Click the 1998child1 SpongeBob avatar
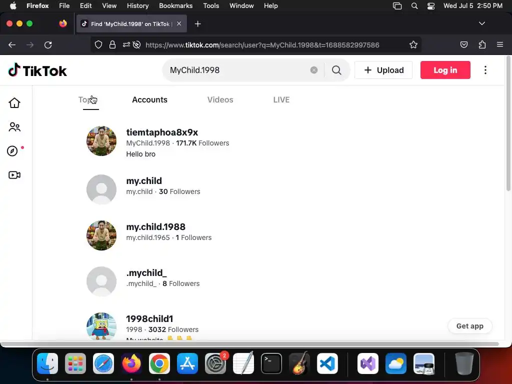 (101, 326)
